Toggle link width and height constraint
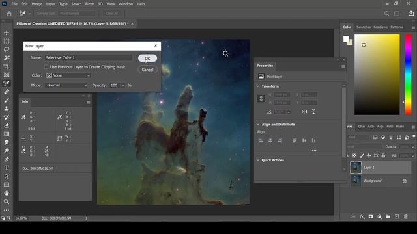 (261, 98)
